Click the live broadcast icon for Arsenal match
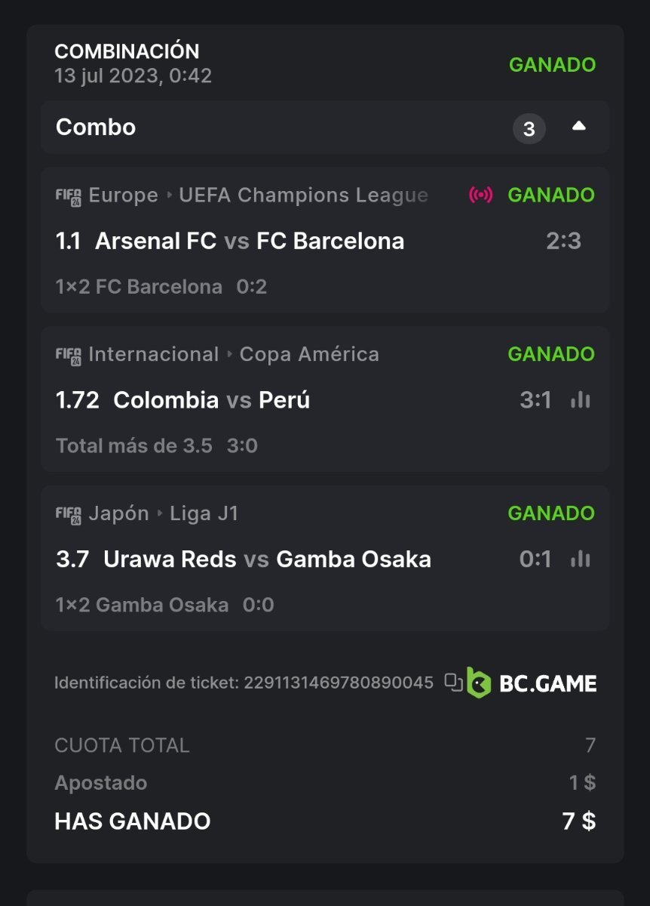Viewport: 650px width, 906px height. click(x=480, y=196)
